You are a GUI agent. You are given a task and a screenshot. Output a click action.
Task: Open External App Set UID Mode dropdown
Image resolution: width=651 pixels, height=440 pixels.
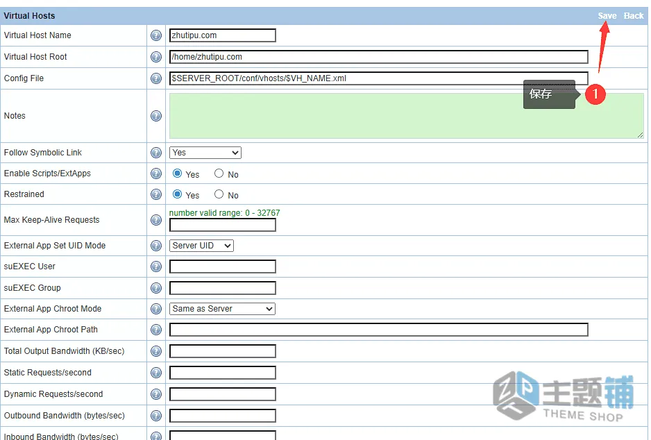[x=201, y=246]
